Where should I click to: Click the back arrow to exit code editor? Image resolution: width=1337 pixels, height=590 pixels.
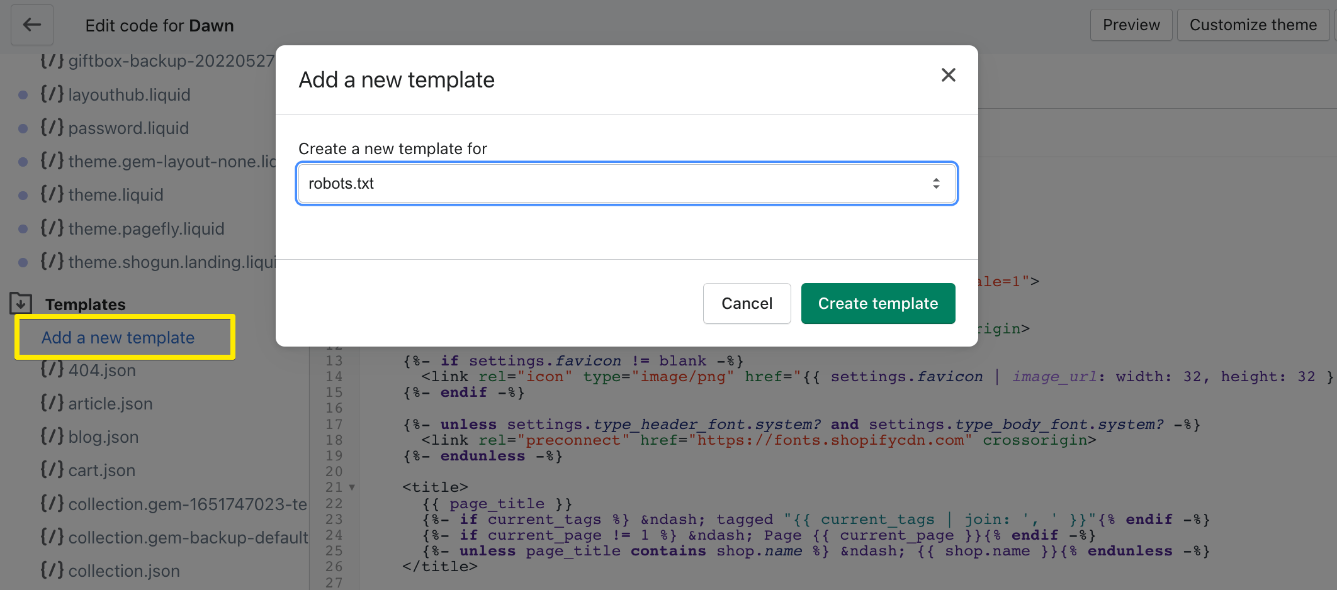[x=31, y=25]
